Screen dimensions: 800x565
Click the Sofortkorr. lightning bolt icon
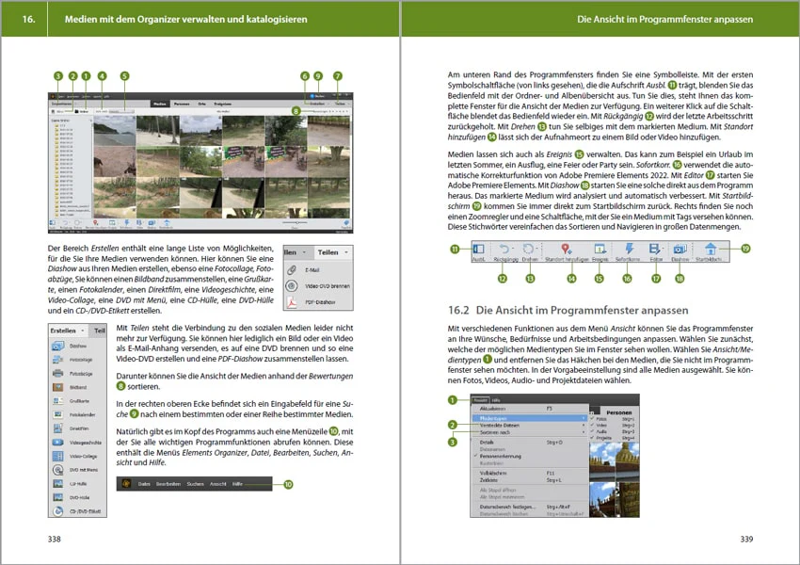(x=629, y=249)
